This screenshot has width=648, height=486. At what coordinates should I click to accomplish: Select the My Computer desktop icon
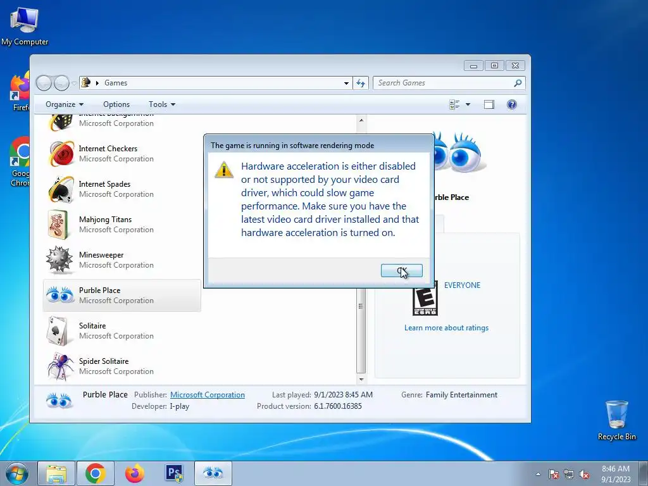click(x=25, y=26)
